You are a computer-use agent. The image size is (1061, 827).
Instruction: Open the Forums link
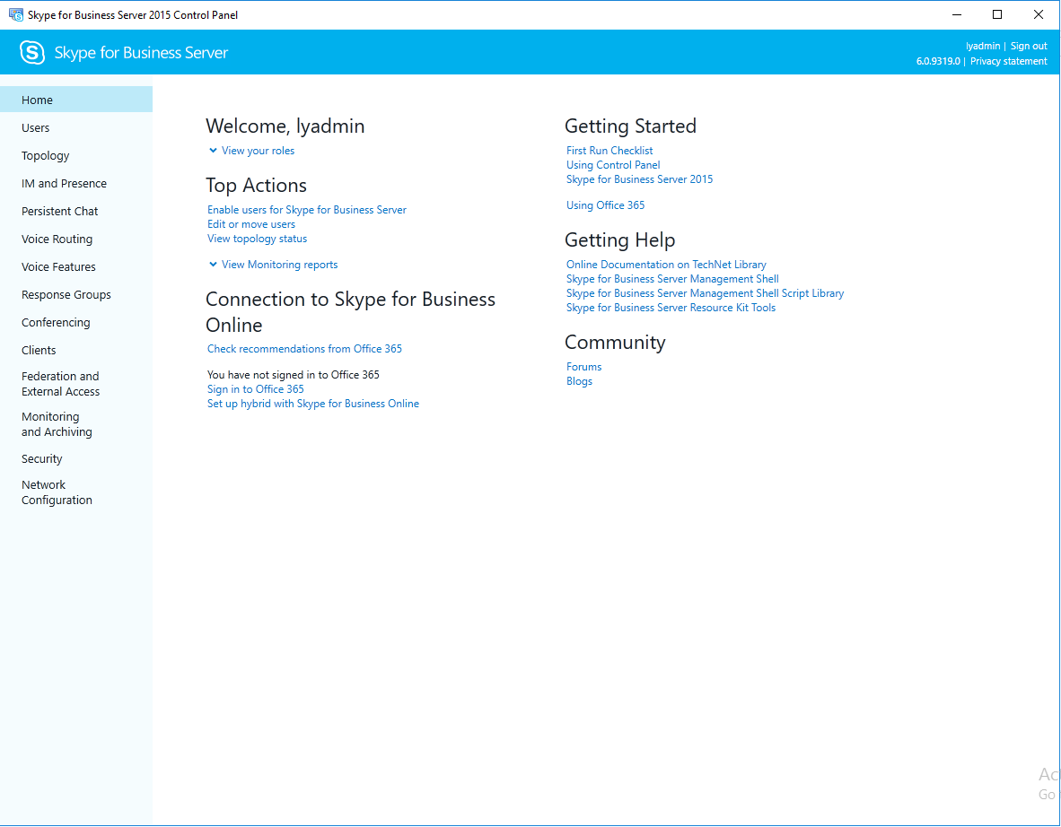[x=584, y=367]
